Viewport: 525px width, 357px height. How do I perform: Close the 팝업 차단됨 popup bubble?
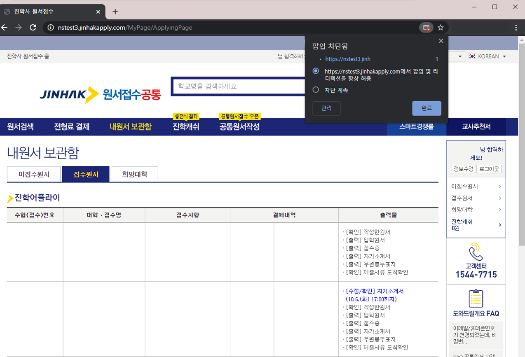pos(441,41)
